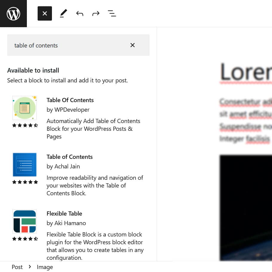Click the star rating under Flexible Table
The image size is (272, 272).
coord(25,239)
